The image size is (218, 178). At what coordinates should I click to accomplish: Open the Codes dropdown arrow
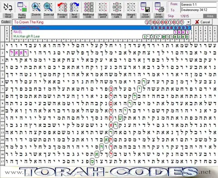tap(188, 22)
